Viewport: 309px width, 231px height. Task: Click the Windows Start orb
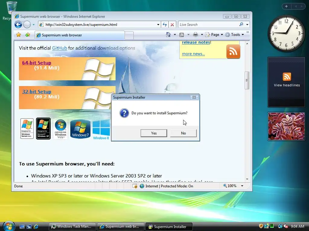(9, 226)
